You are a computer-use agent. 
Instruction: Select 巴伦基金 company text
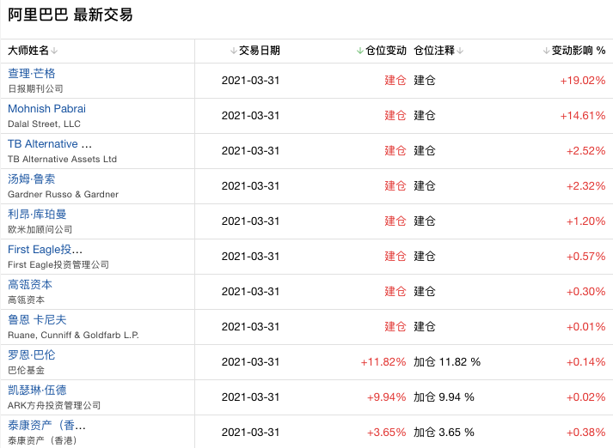coord(26,370)
